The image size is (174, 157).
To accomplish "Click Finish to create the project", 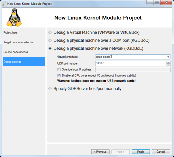I will [141, 151].
